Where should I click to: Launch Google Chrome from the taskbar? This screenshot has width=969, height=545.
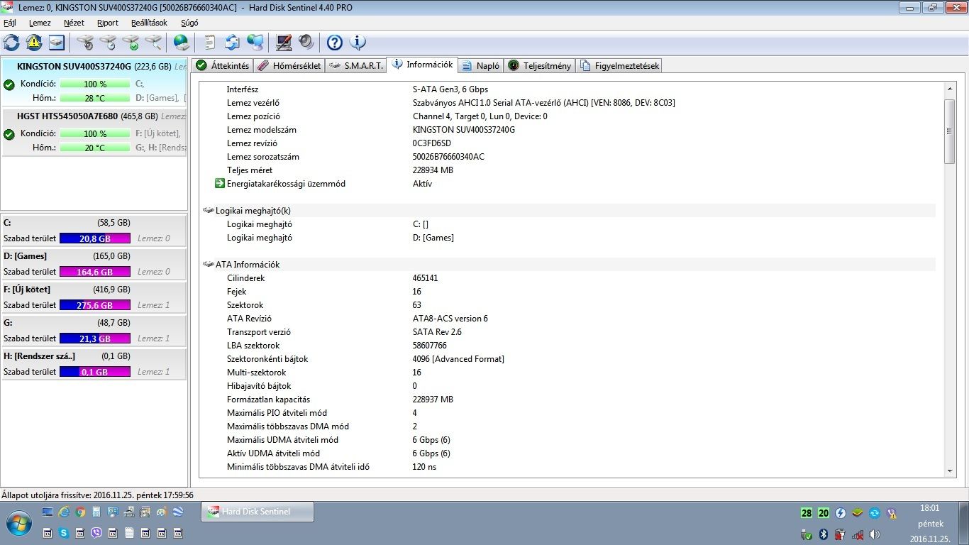pos(81,512)
